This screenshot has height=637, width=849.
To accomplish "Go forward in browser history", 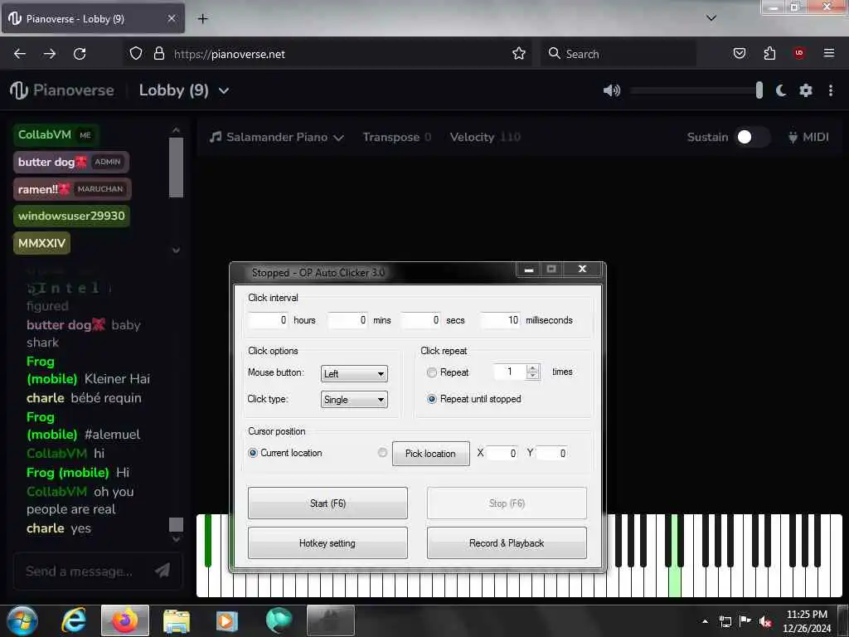I will coord(49,54).
